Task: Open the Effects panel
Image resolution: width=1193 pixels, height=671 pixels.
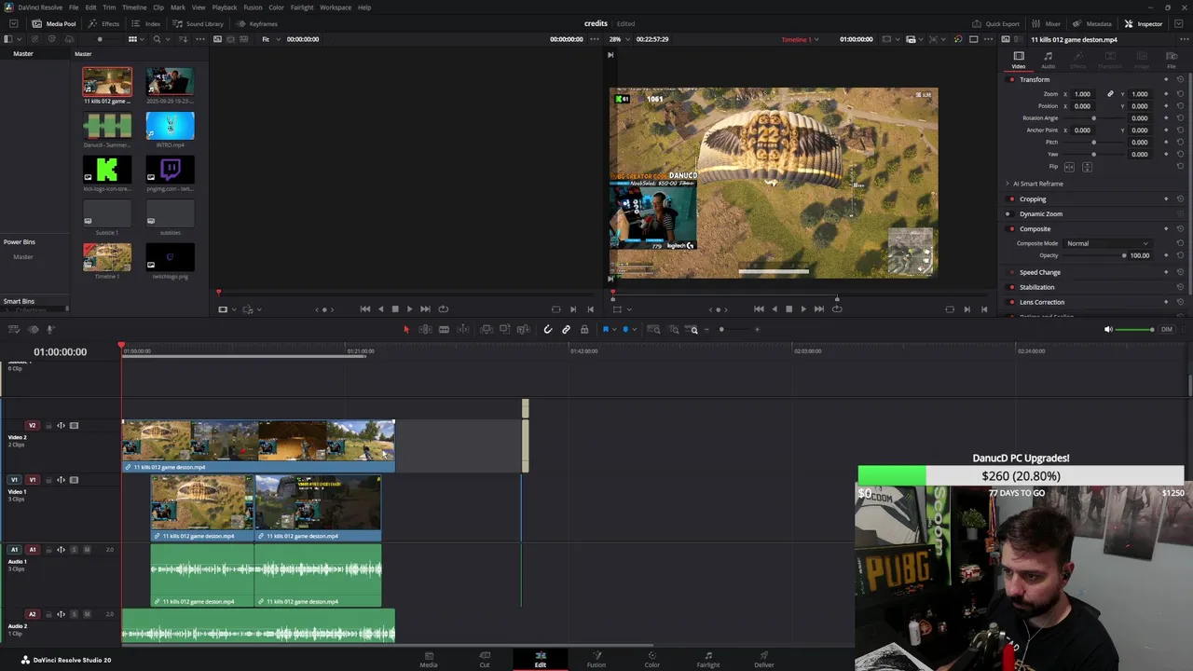Action: [105, 24]
